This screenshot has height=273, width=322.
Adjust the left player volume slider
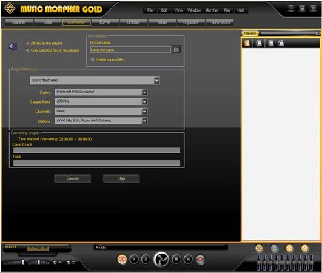pyautogui.click(x=14, y=262)
